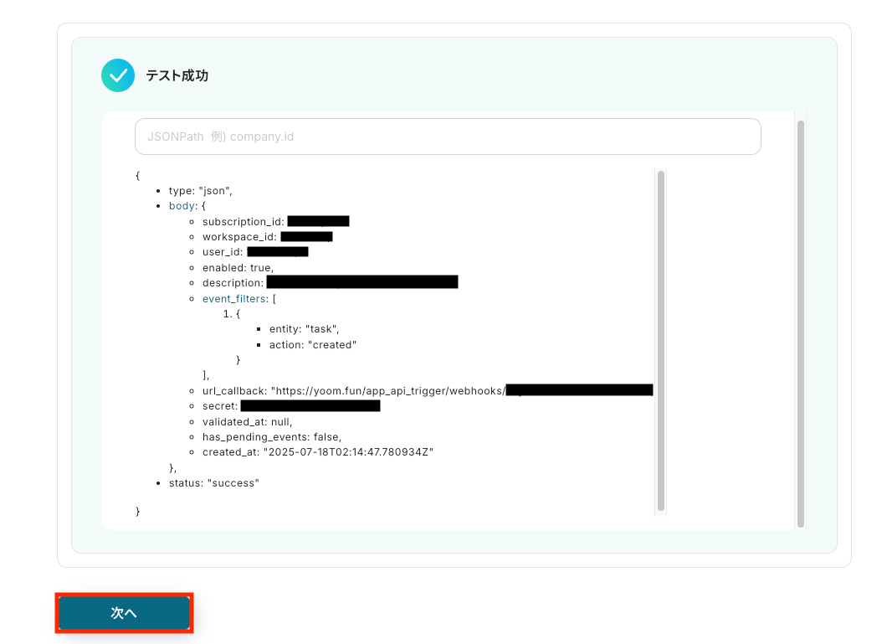
Task: Click the status: "success" line
Action: [214, 483]
